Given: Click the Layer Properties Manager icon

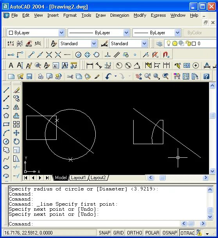Looking at the screenshot, I should pyautogui.click(x=159, y=44).
